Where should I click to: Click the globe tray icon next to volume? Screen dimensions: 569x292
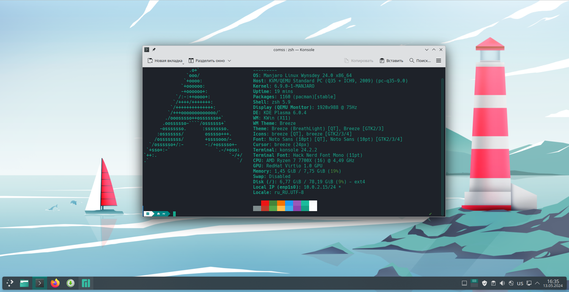(511, 283)
